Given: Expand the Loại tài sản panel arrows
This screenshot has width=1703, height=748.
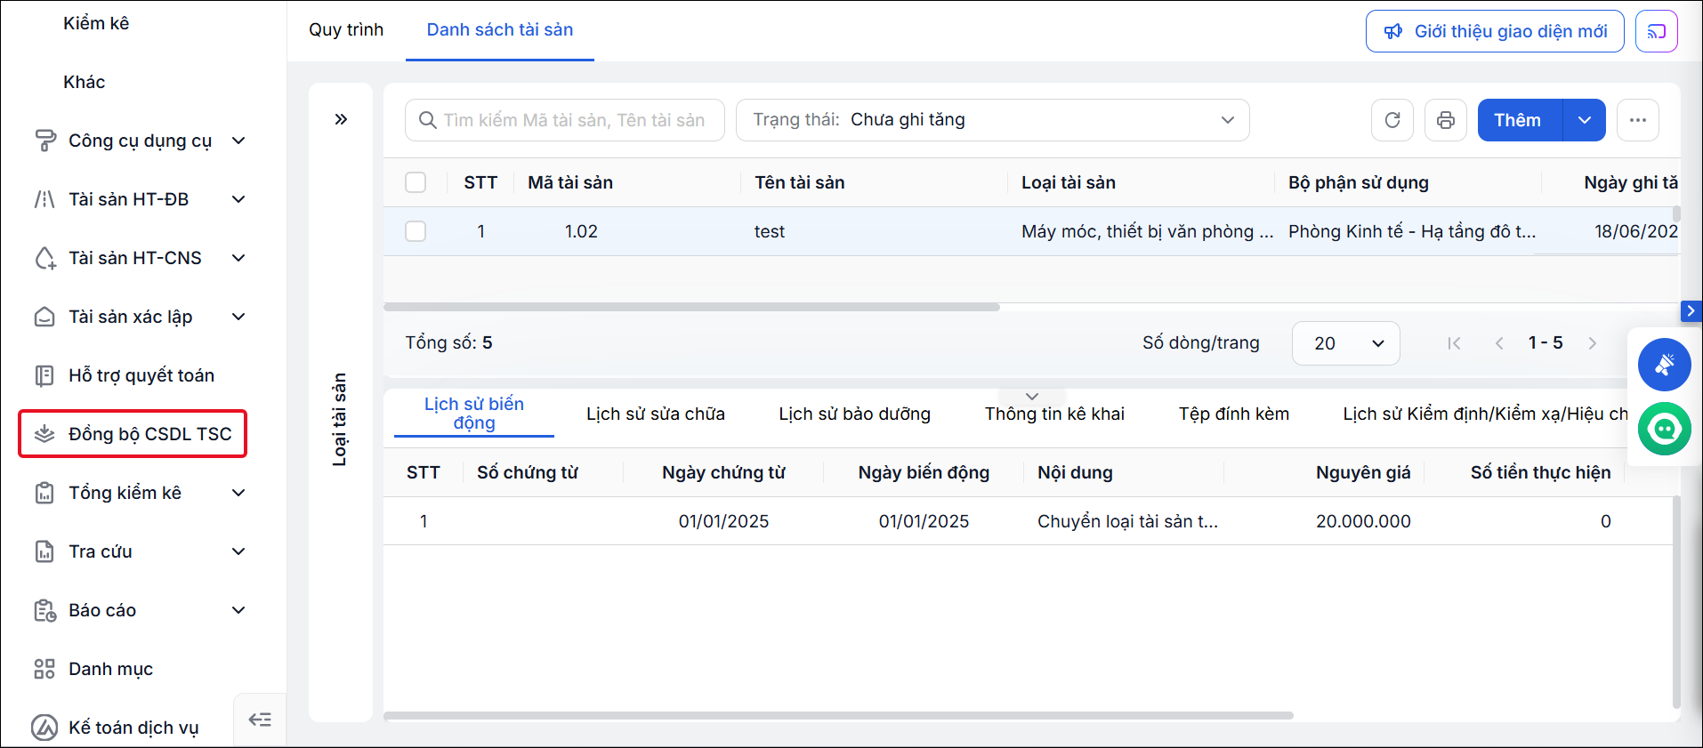Looking at the screenshot, I should (341, 119).
